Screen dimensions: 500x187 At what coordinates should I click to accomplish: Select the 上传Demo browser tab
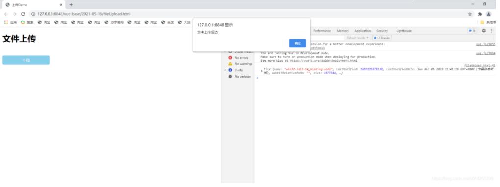(33, 5)
